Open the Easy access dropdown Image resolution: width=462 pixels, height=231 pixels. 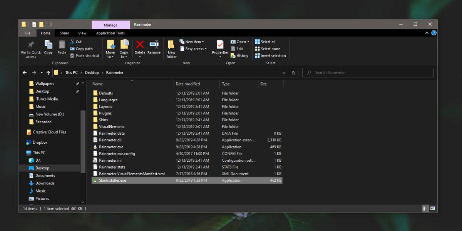193,49
